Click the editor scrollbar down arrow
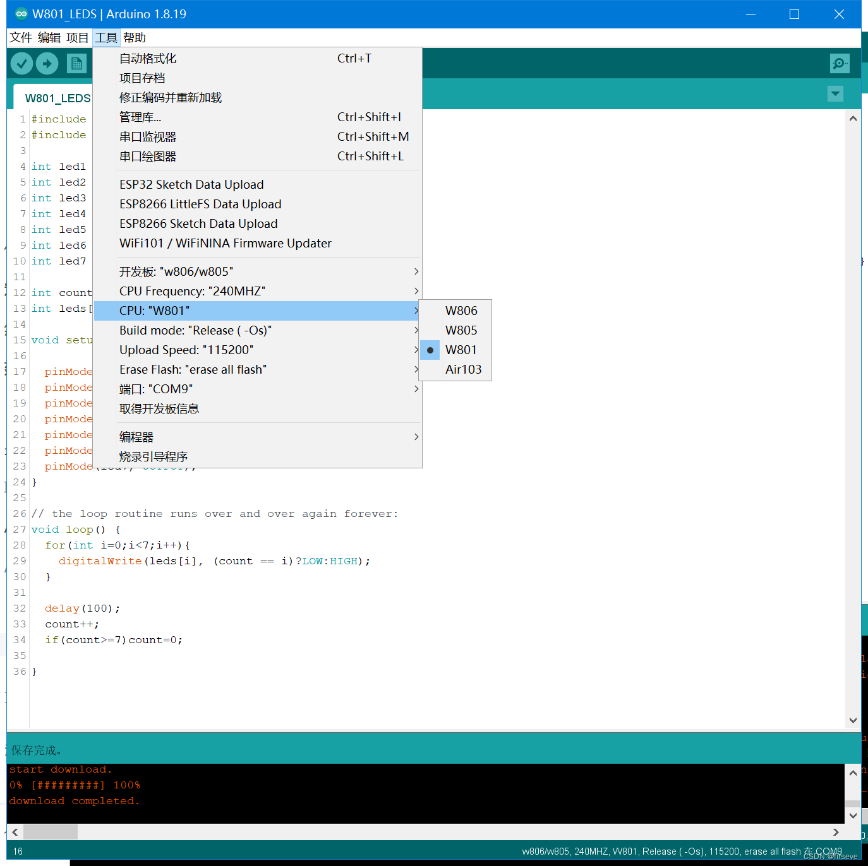This screenshot has height=866, width=868. (853, 720)
